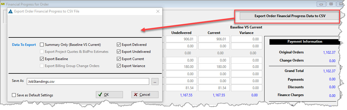Click the Save As filename field
Screen dimensions: 347x110
(88, 81)
